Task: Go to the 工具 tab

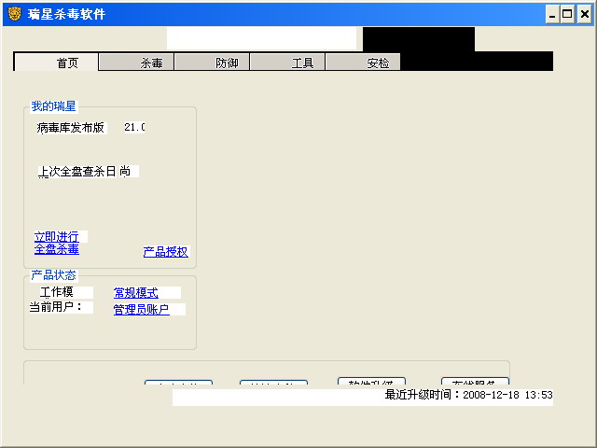Action: tap(287, 63)
